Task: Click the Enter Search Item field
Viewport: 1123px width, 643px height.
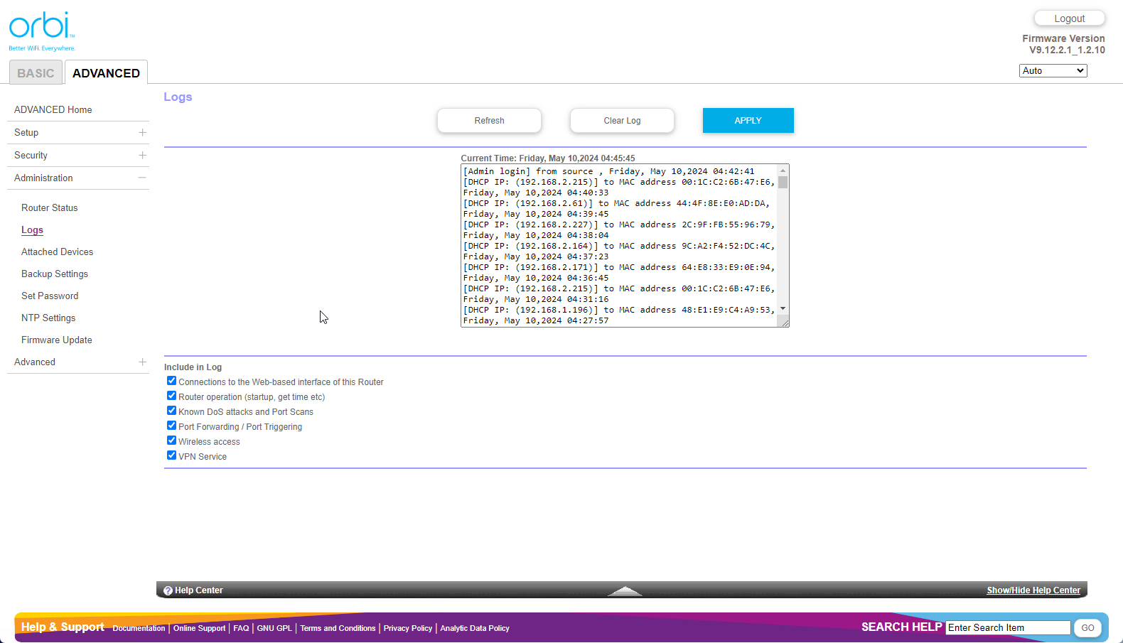Action: click(x=1007, y=627)
